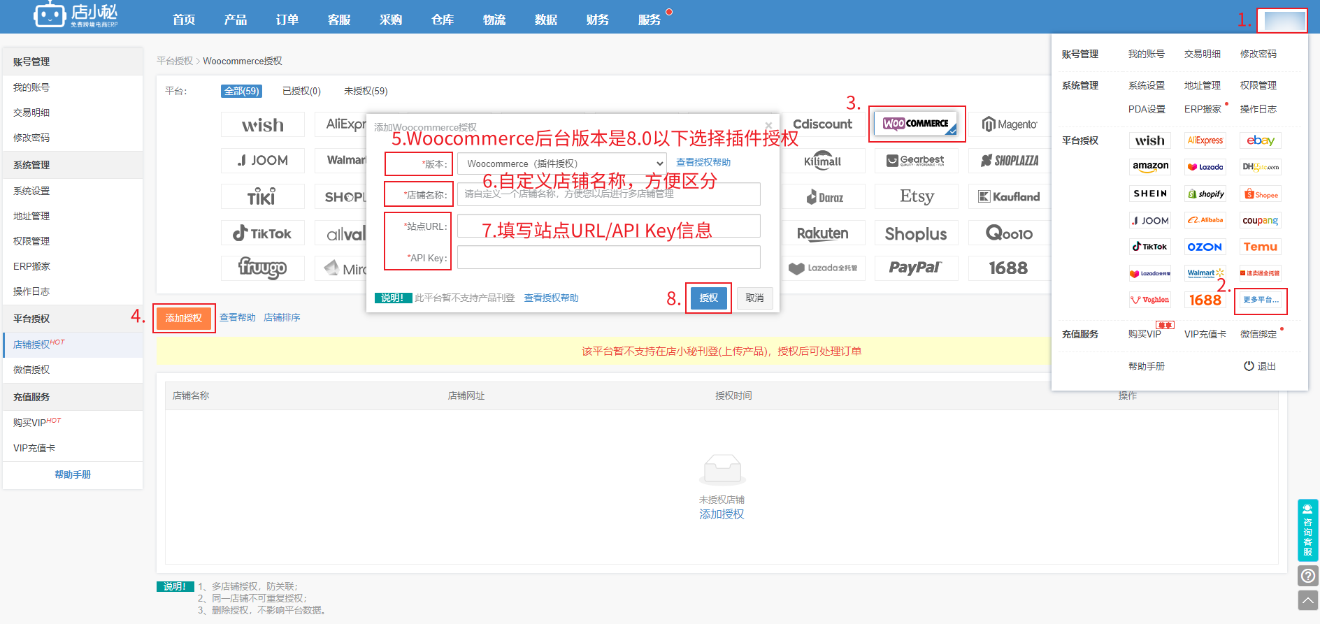Open 查看授权帮助 link beside the version dropdown
The image size is (1320, 624).
click(x=703, y=162)
